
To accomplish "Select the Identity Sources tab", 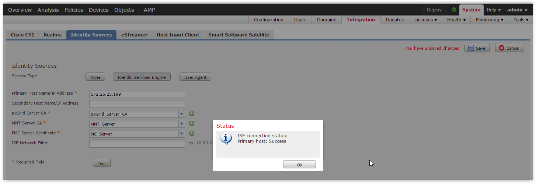I will click(x=91, y=35).
